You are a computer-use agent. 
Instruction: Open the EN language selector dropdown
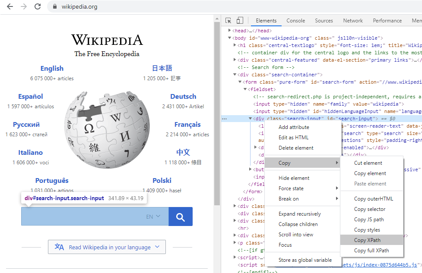tap(153, 217)
